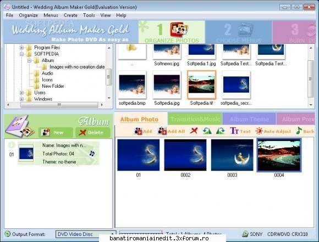Image resolution: width=319 pixels, height=242 pixels.
Task: Click the file browser scroll down arrow
Action: click(311, 105)
